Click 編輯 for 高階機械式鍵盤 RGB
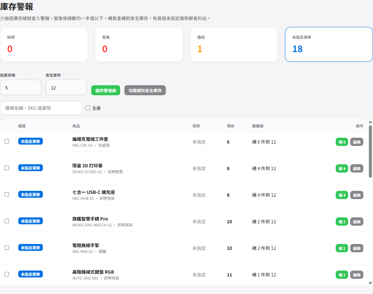 [x=356, y=275]
